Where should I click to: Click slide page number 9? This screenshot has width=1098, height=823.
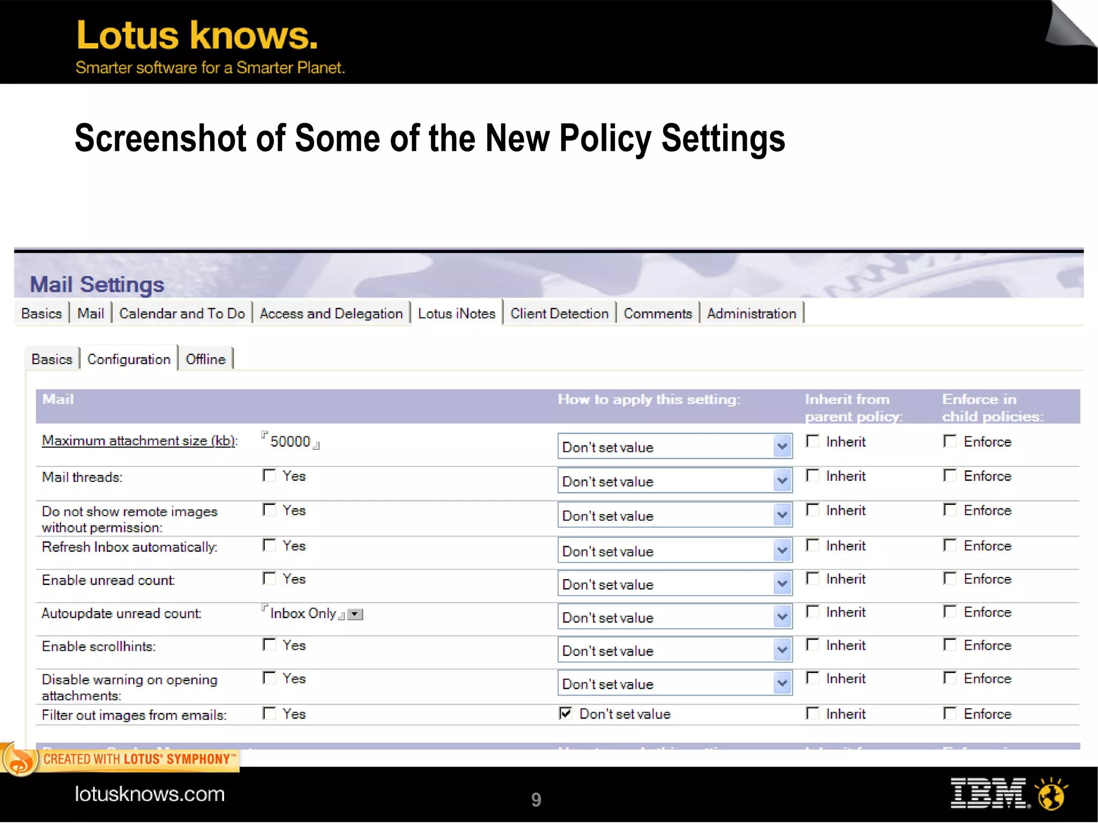[536, 799]
